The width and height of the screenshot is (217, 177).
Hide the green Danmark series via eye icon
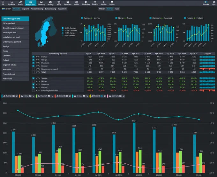point(39,96)
